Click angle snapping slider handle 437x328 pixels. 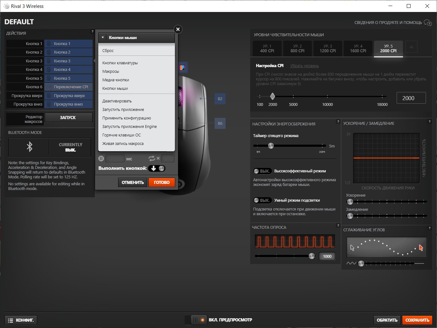pos(361,263)
